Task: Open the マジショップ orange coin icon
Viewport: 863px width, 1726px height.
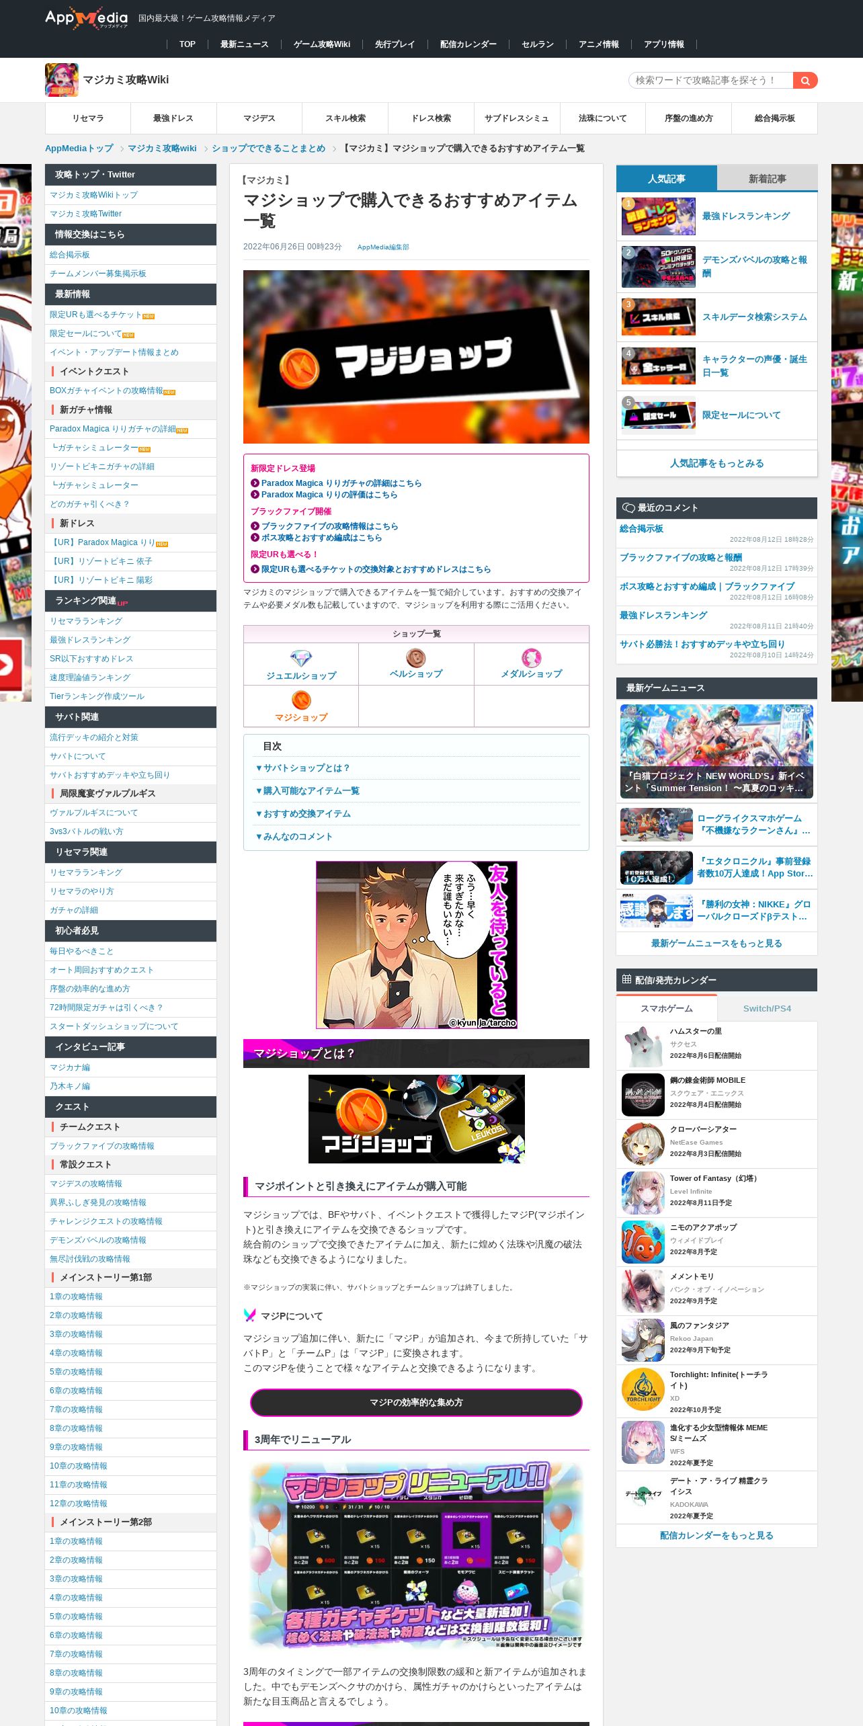Action: 300,700
